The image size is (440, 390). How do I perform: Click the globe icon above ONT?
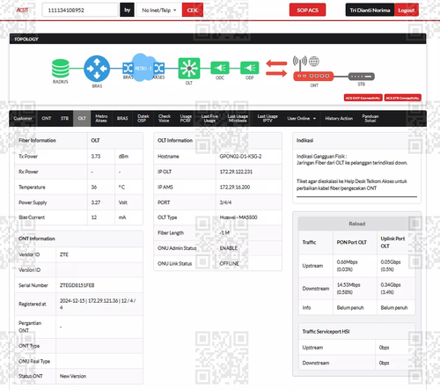tap(314, 62)
